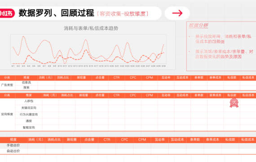Click the 数据分析 heading
This screenshot has height=162, width=256.
pos(198,25)
